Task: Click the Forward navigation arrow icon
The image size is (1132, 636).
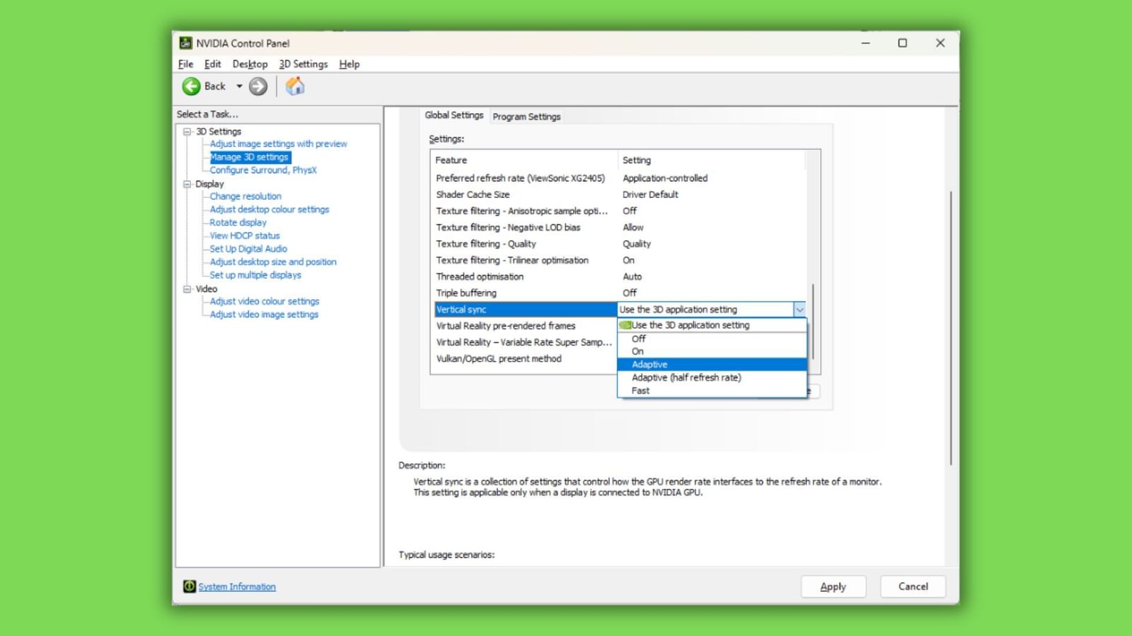Action: 258,86
